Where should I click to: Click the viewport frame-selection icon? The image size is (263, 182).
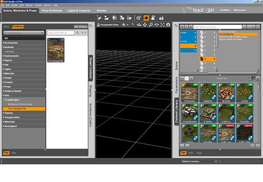(162, 25)
